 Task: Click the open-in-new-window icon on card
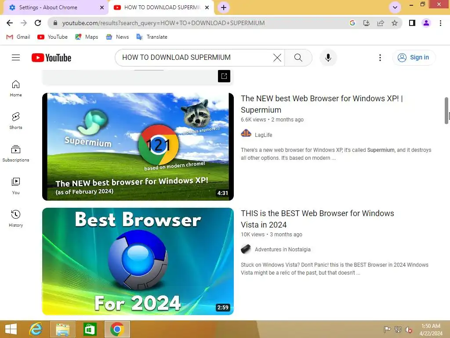pyautogui.click(x=224, y=76)
